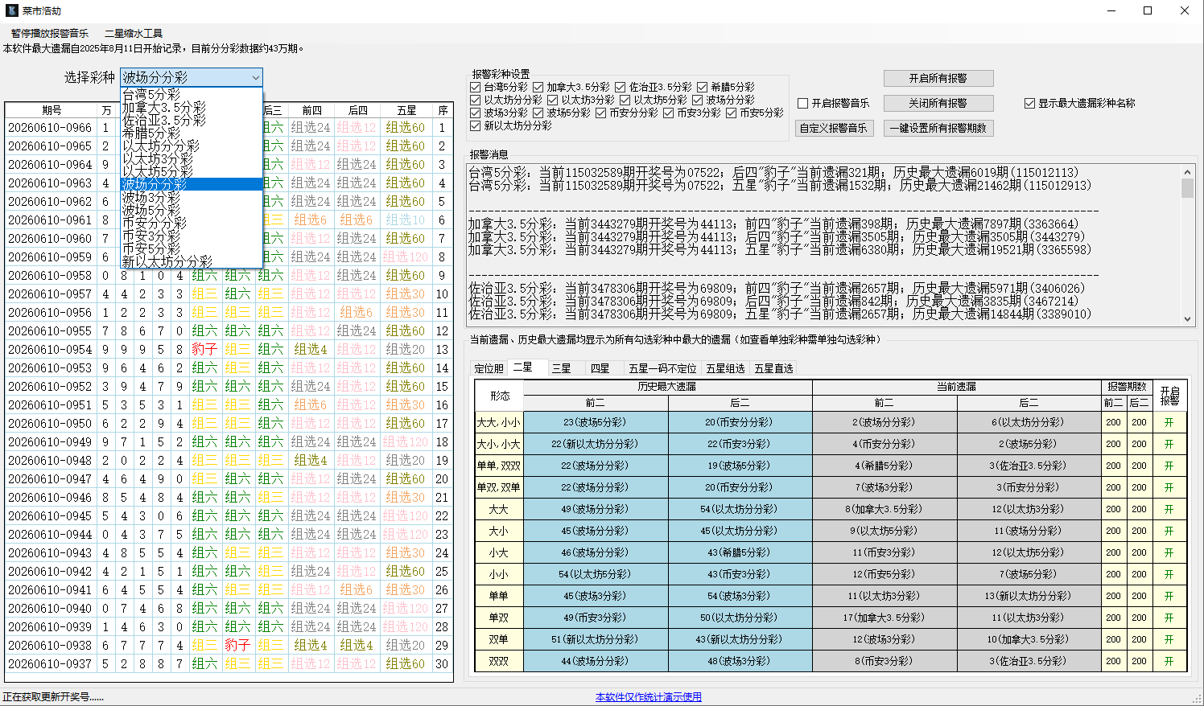The width and height of the screenshot is (1204, 706).
Task: Click the 形态 header cell
Action: tap(500, 396)
